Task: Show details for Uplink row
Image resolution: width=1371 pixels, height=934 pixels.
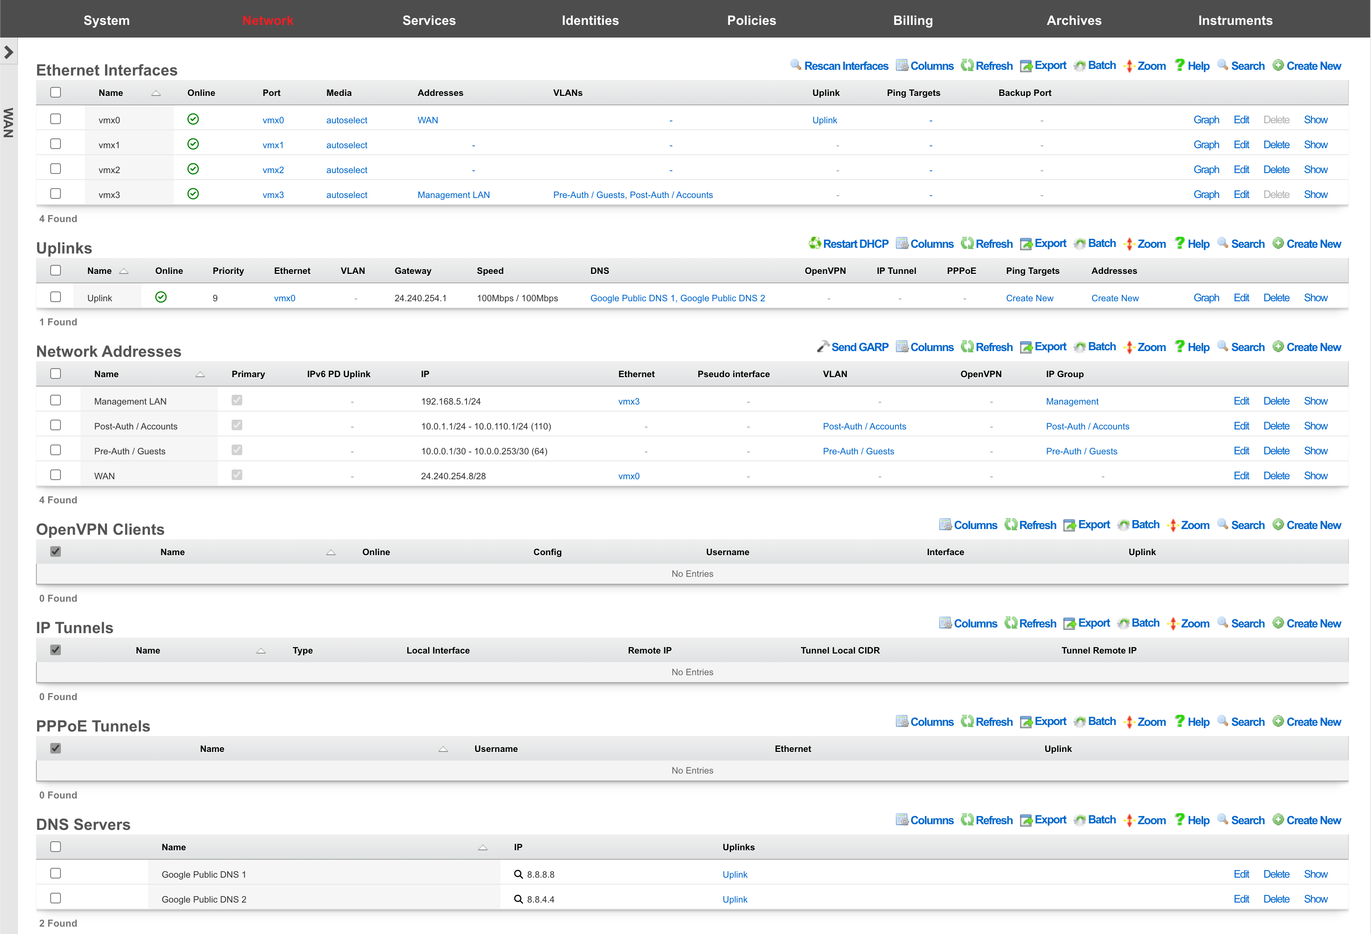Action: (1315, 298)
